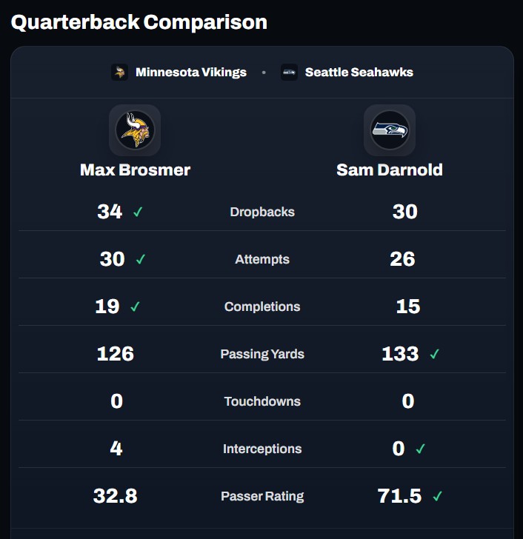Click the checkmark beside Darnold's 0 interceptions
523x539 pixels.
coord(420,449)
